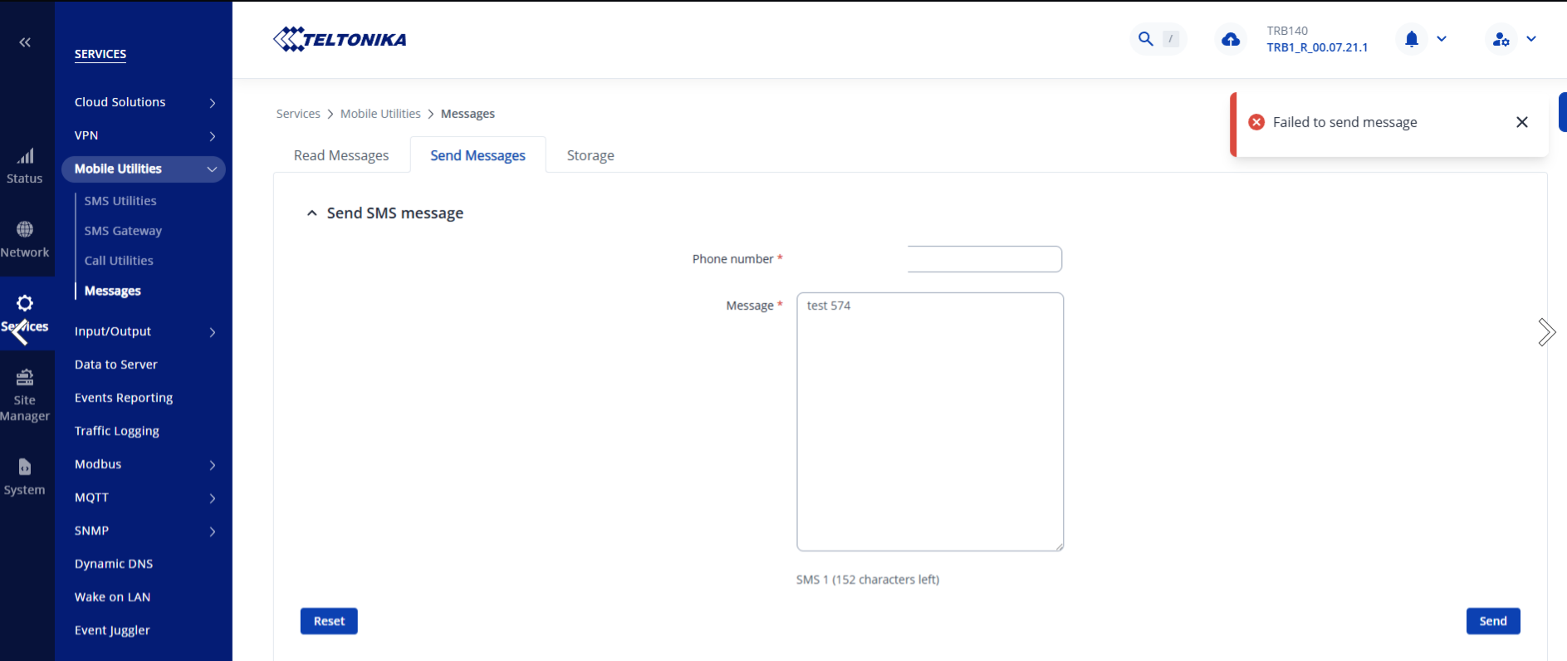The image size is (1567, 661).
Task: Click the Phone number input field
Action: [x=984, y=259]
